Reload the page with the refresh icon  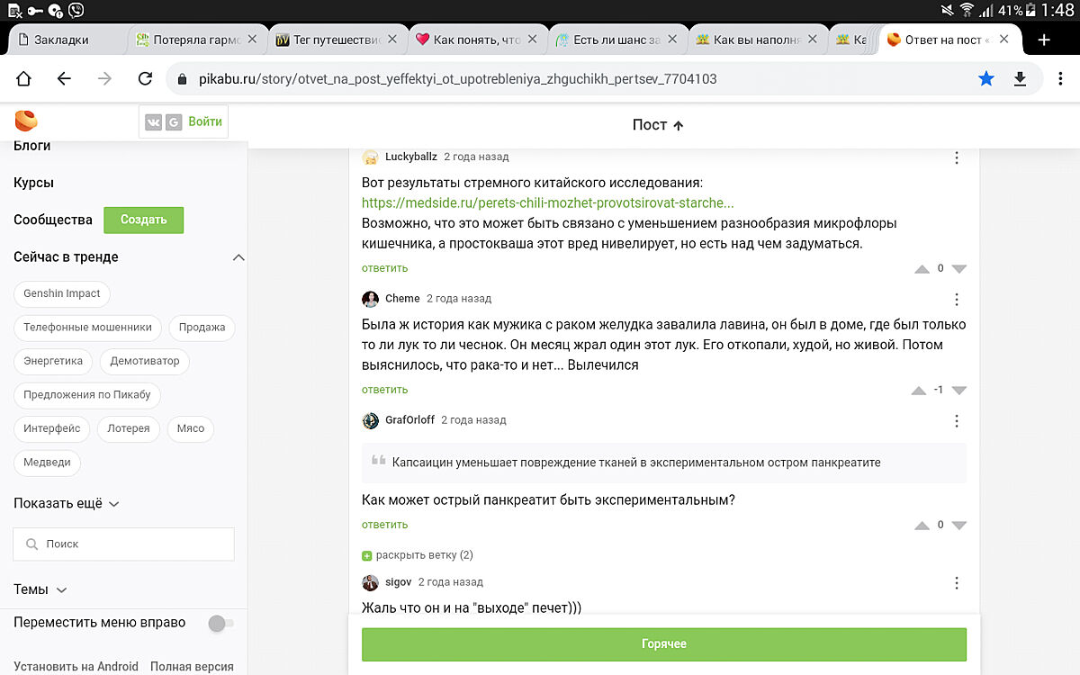[x=145, y=79]
